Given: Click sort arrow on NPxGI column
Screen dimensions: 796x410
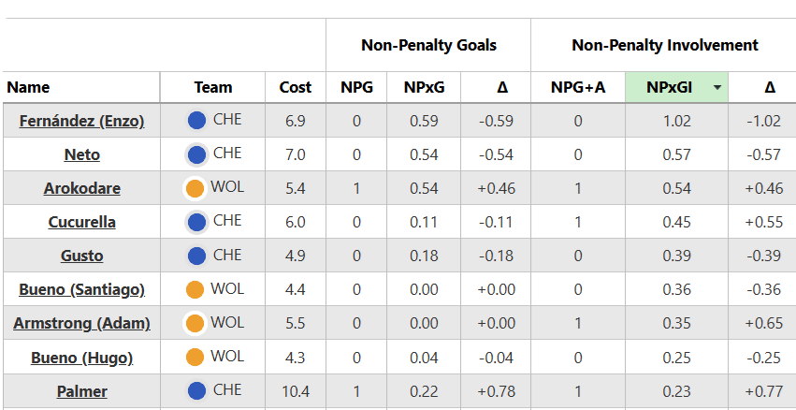Looking at the screenshot, I should coord(716,88).
